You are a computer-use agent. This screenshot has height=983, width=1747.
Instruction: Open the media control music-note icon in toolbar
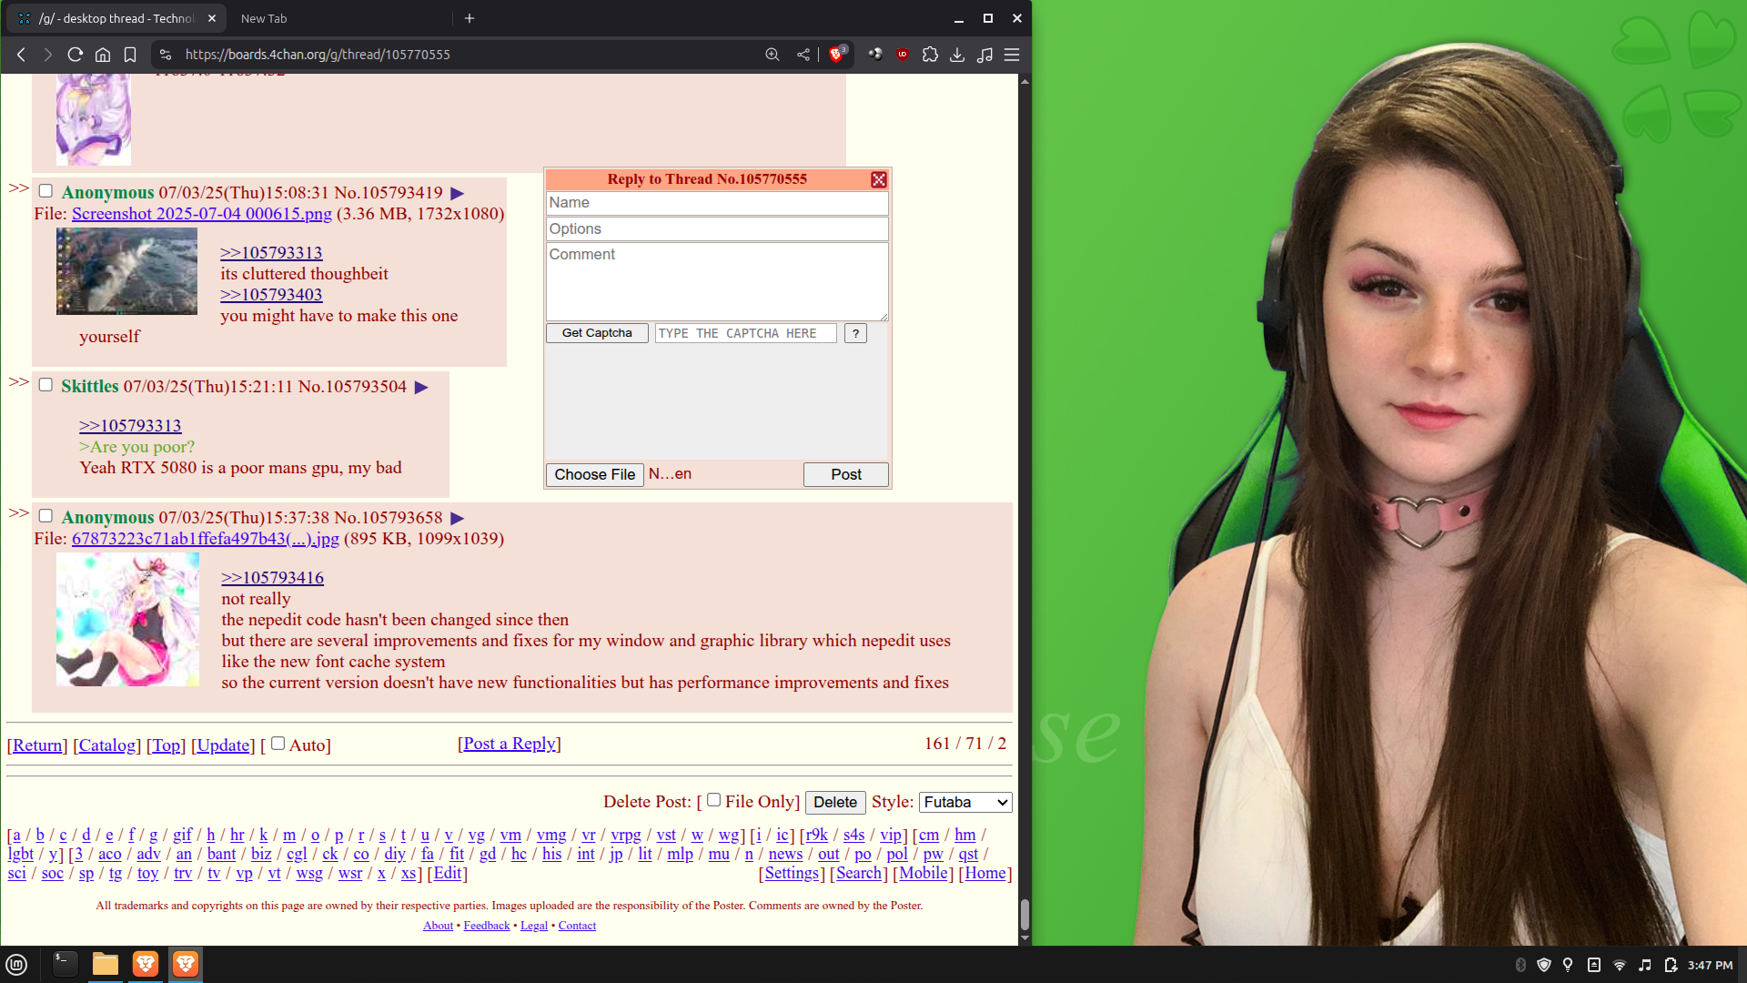tap(985, 55)
